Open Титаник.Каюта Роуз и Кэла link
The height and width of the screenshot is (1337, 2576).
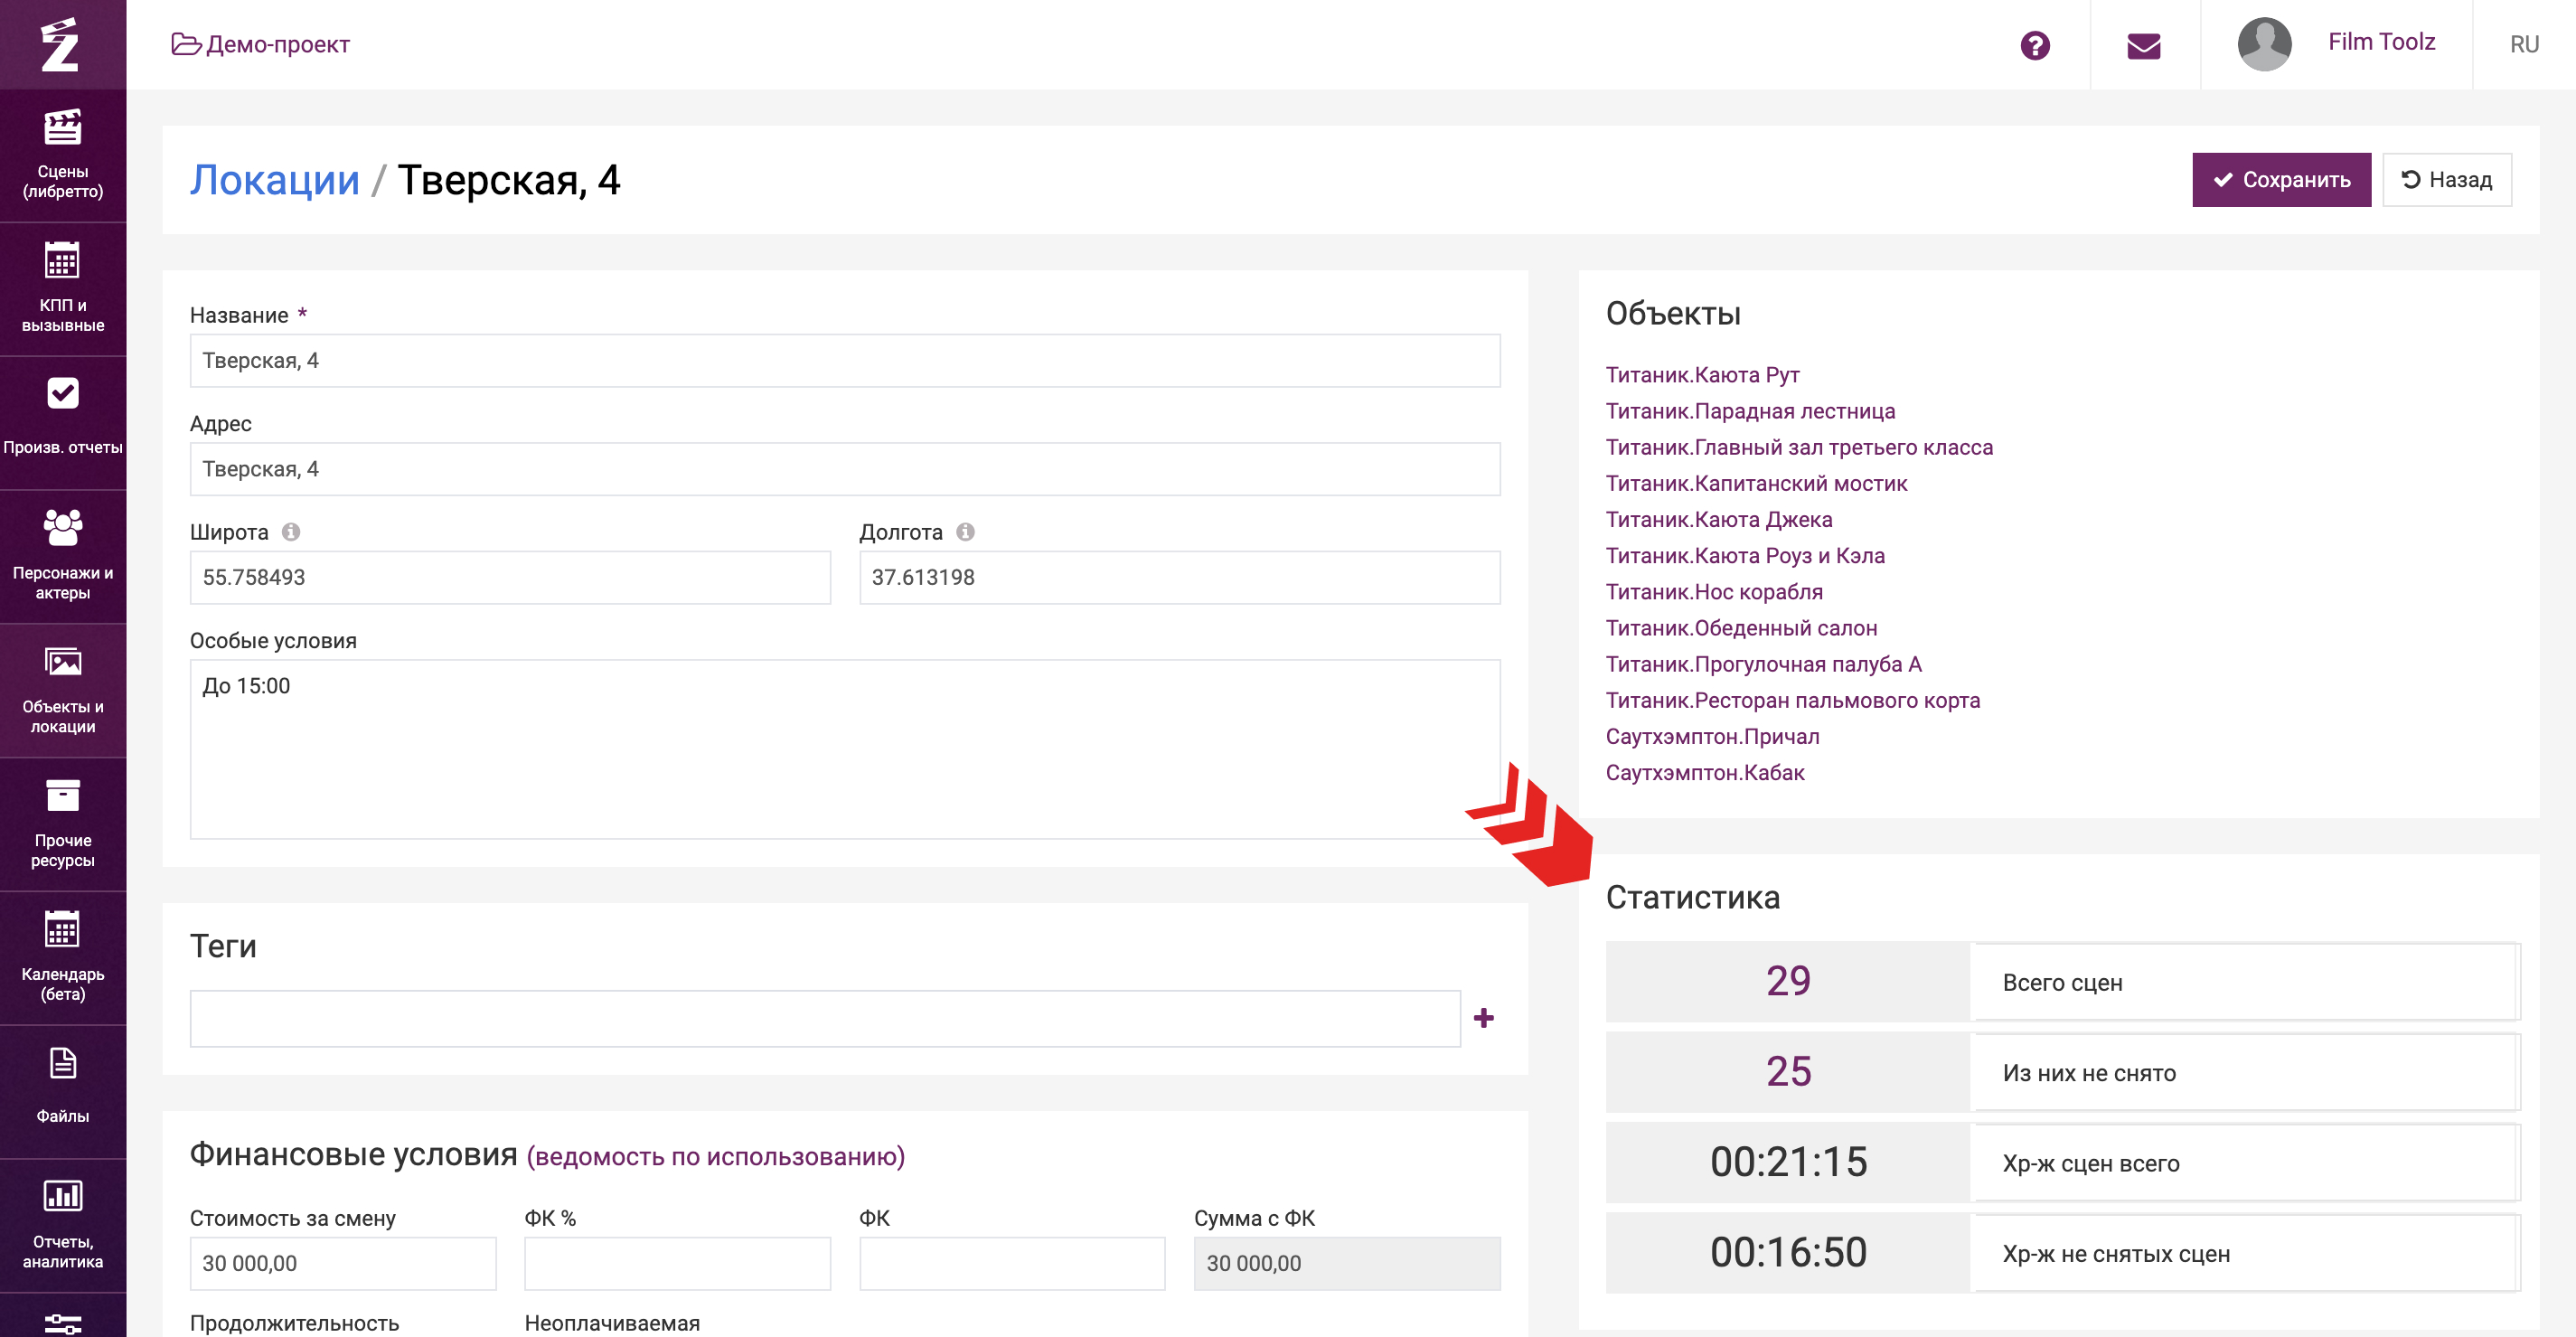(1745, 556)
